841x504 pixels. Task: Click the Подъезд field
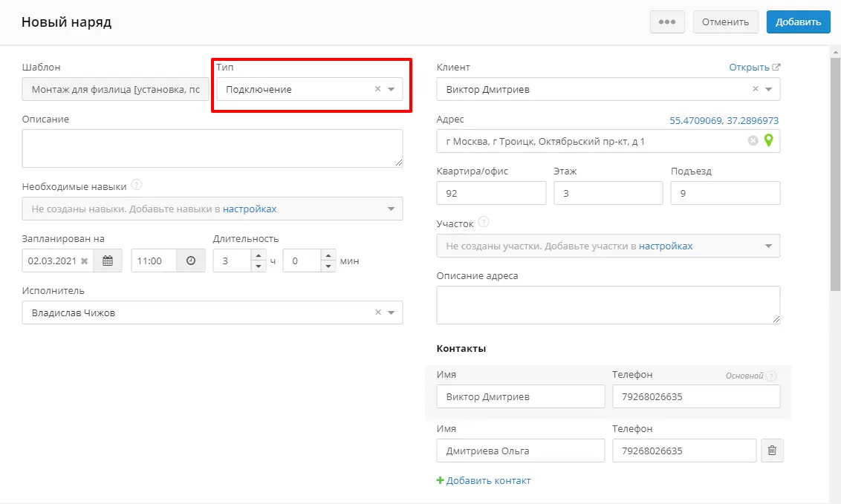tap(725, 193)
